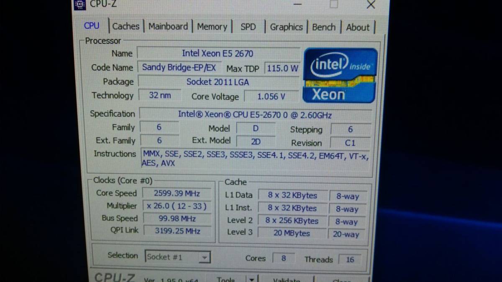
Task: Open the Memory tab
Action: click(212, 27)
